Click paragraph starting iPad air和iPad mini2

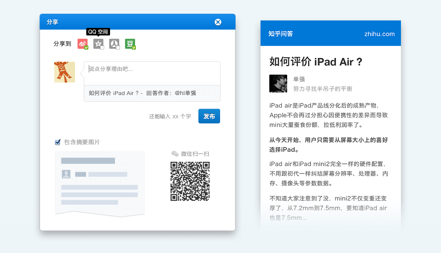point(328,173)
